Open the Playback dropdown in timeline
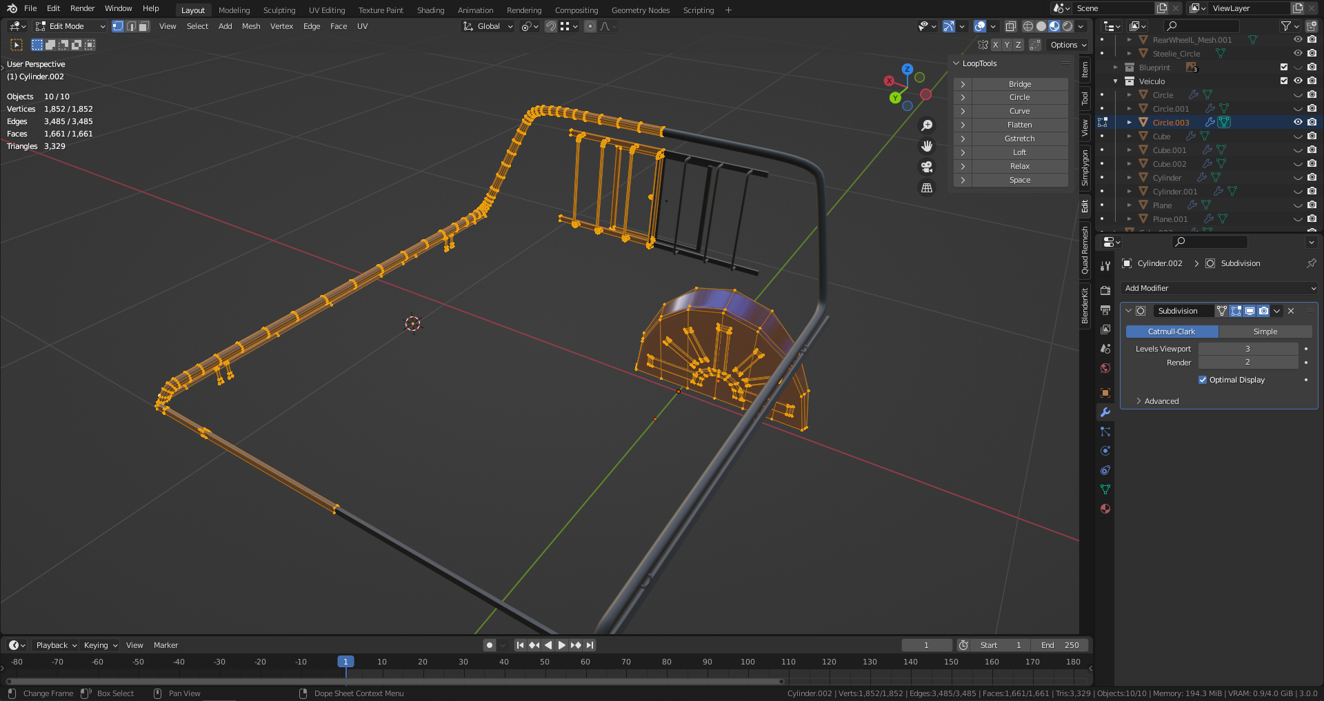Viewport: 1324px width, 701px height. tap(56, 645)
